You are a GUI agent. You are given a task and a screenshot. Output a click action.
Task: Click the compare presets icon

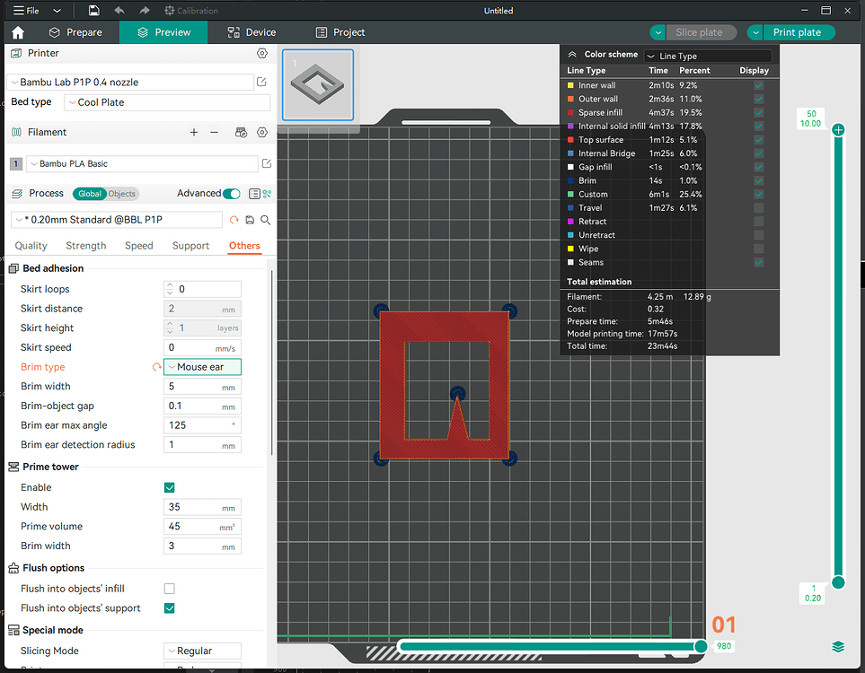pyautogui.click(x=268, y=194)
